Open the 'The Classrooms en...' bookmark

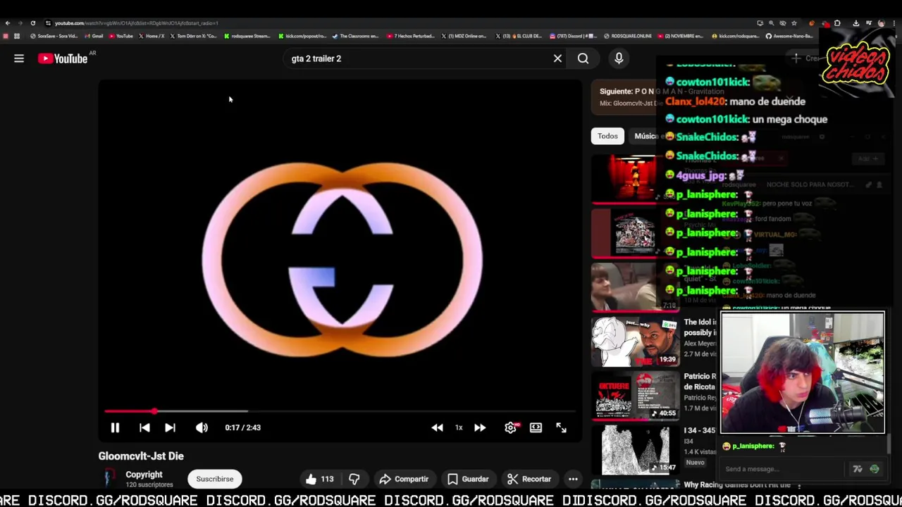[x=355, y=36]
